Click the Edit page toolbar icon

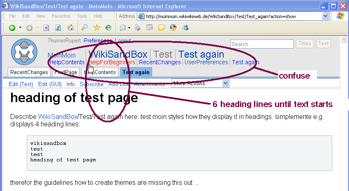150,28
